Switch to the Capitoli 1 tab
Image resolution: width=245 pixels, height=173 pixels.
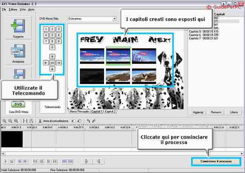point(97,112)
